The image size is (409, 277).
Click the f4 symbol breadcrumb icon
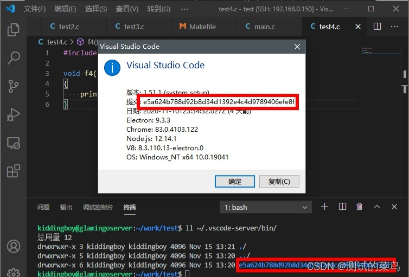click(x=80, y=42)
